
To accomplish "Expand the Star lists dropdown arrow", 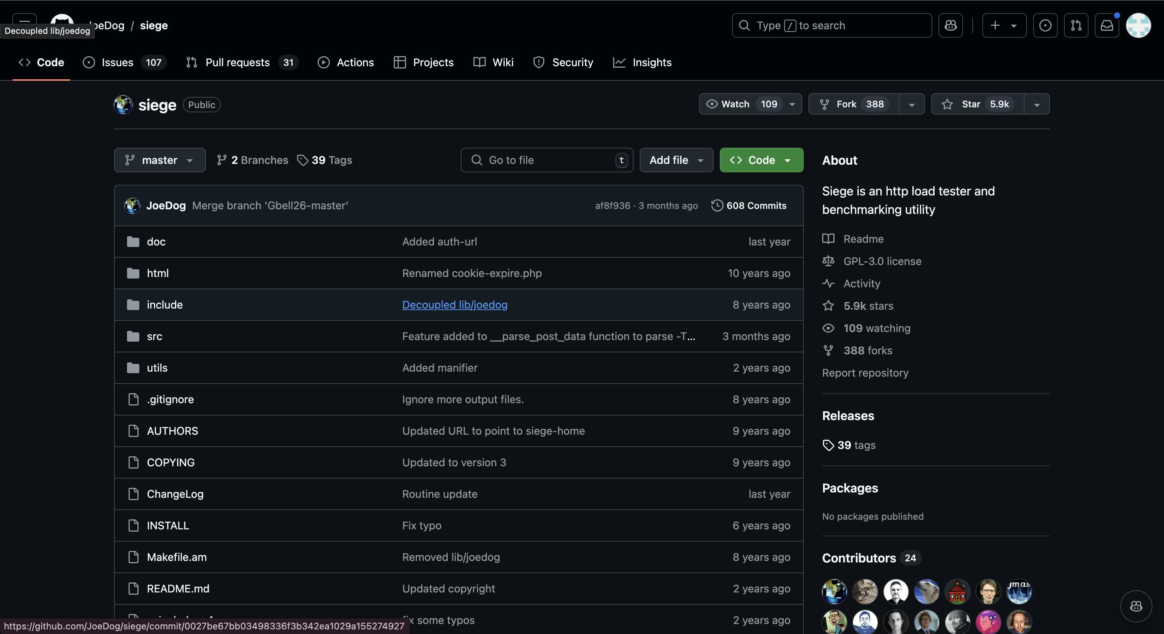I will coord(1037,104).
